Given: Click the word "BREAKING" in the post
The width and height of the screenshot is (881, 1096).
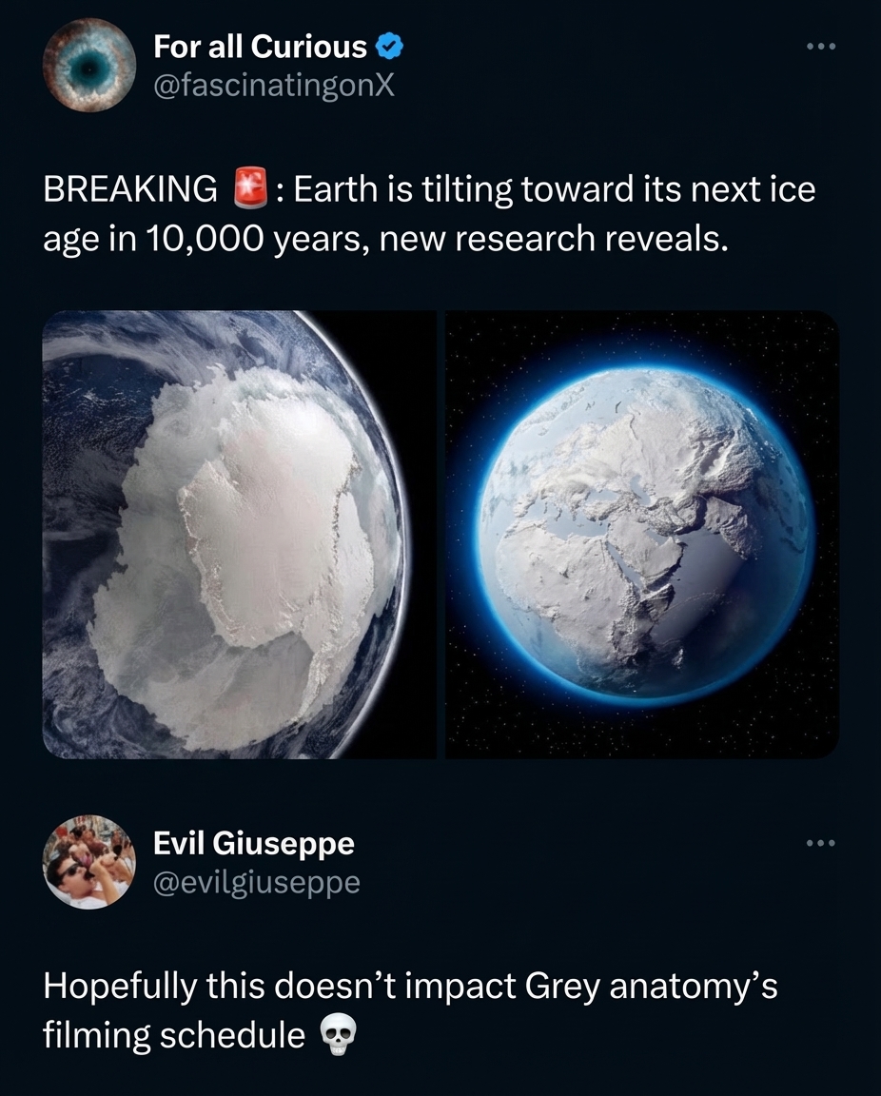Looking at the screenshot, I should tap(130, 190).
